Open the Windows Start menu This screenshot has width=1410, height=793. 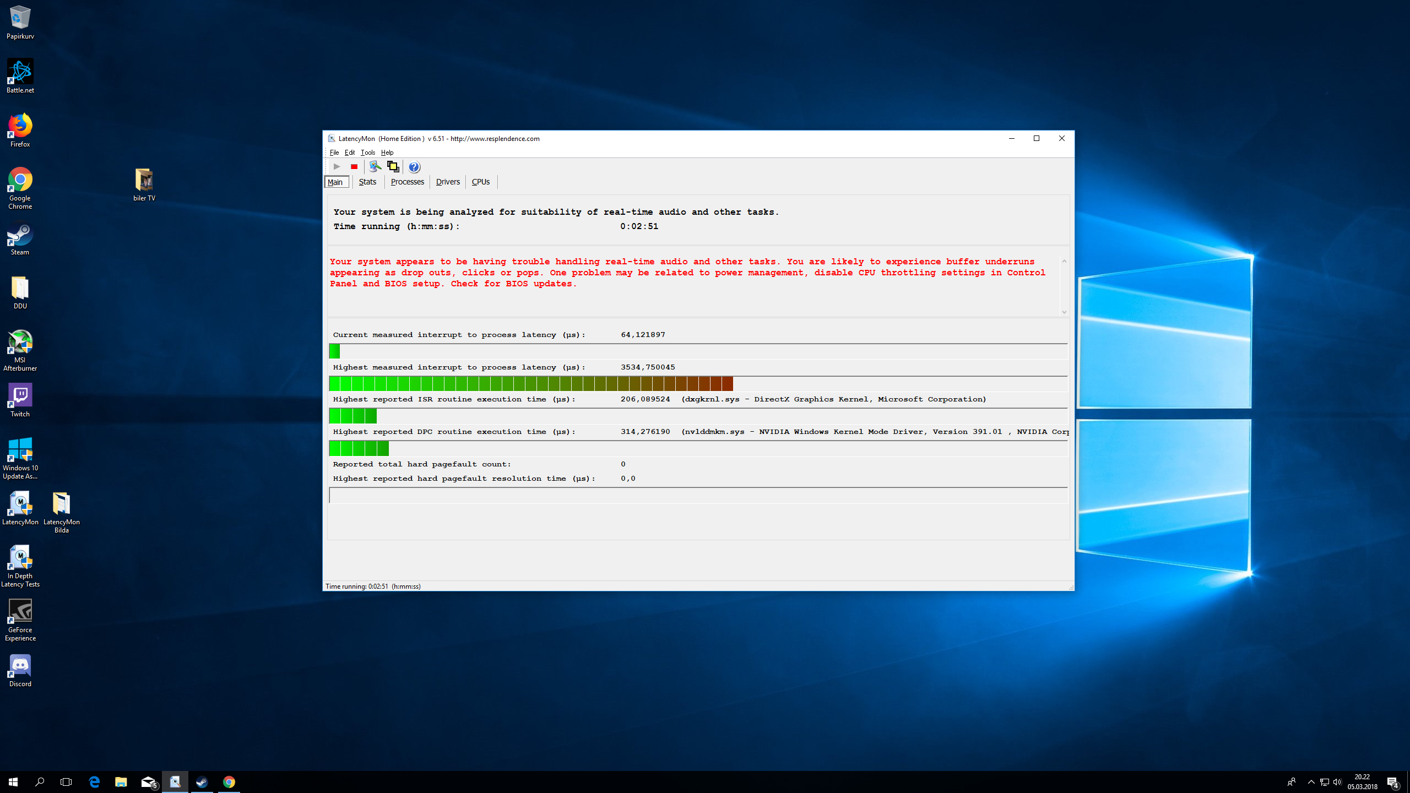point(13,782)
